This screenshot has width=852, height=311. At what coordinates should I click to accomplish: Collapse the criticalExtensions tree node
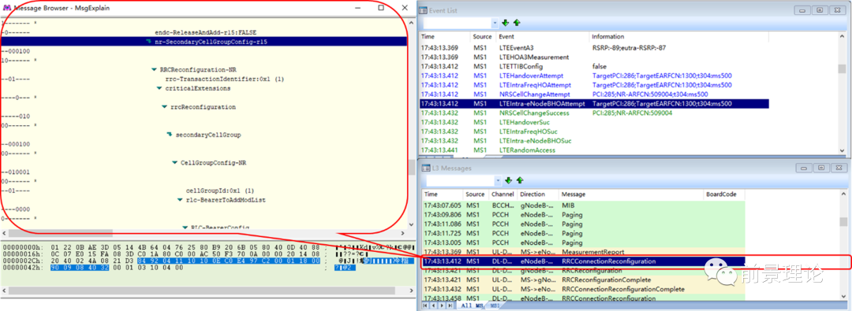pos(159,88)
